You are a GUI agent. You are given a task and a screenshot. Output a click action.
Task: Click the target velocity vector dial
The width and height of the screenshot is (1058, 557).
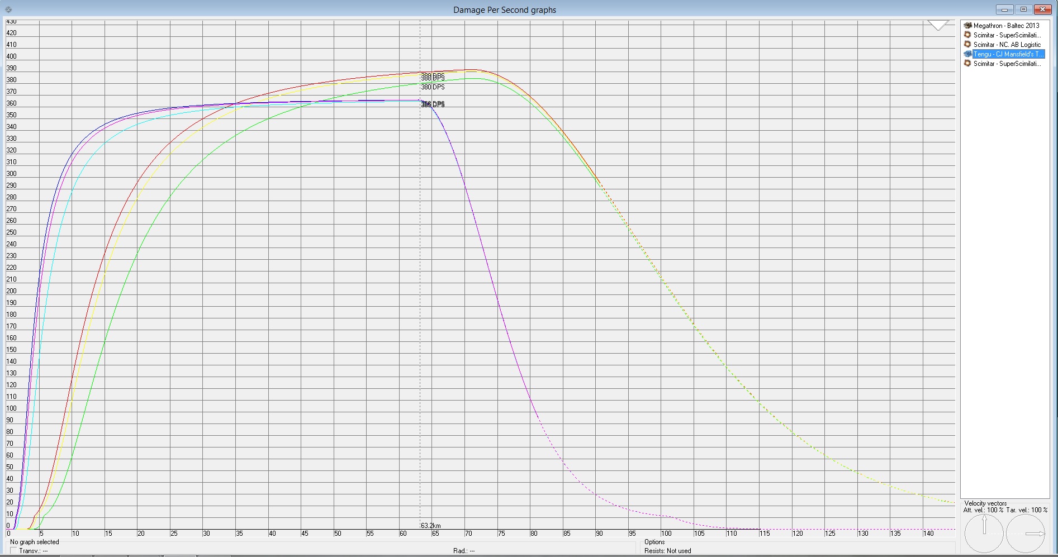(x=1026, y=534)
